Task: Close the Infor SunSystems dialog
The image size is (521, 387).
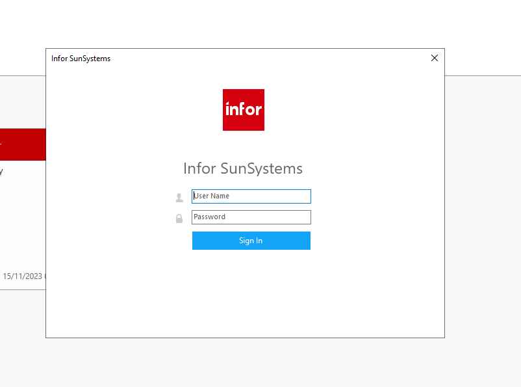Action: point(435,59)
